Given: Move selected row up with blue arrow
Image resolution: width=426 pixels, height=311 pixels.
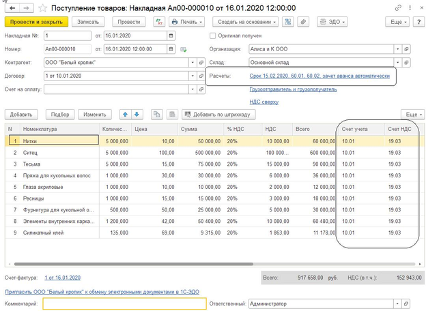Looking at the screenshot, I should (125, 115).
